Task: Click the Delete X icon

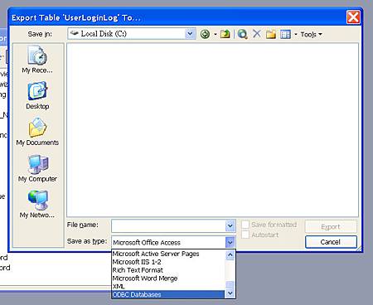Action: coord(257,34)
